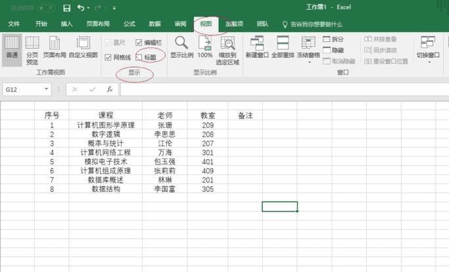Click the Undo arrow icon
449x272 pixels.
pos(81,8)
